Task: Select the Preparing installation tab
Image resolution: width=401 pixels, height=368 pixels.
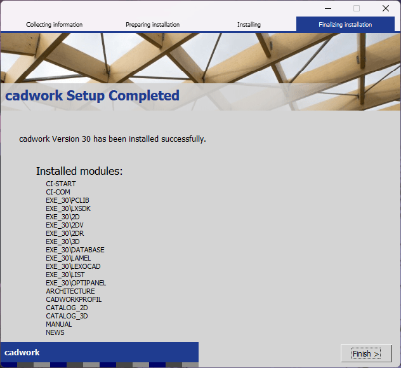Action: [152, 25]
